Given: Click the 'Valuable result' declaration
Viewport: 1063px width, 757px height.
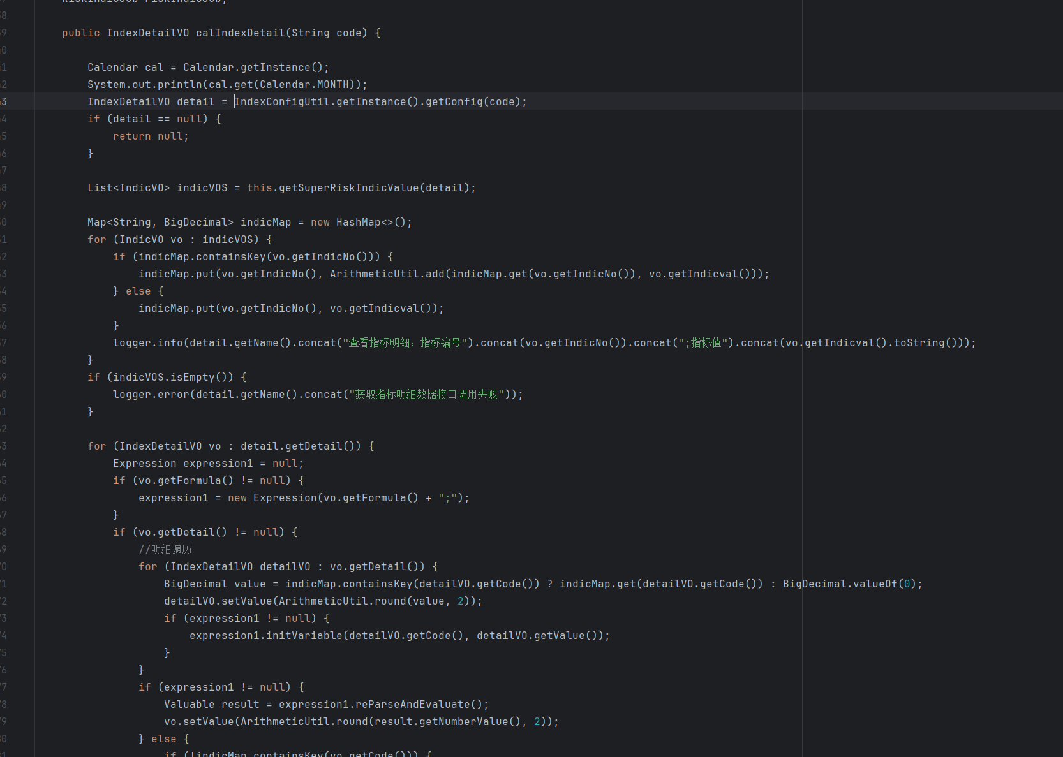Looking at the screenshot, I should coord(211,704).
